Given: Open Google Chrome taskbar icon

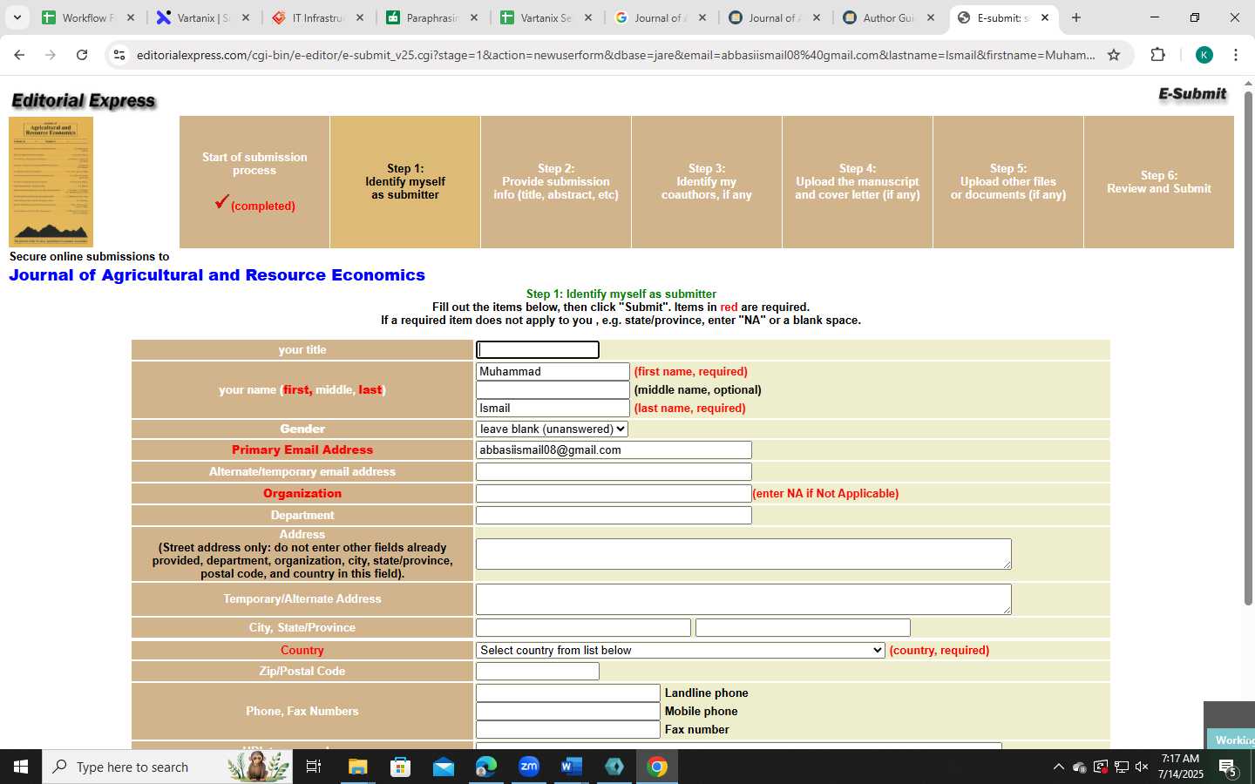Looking at the screenshot, I should coord(657,767).
